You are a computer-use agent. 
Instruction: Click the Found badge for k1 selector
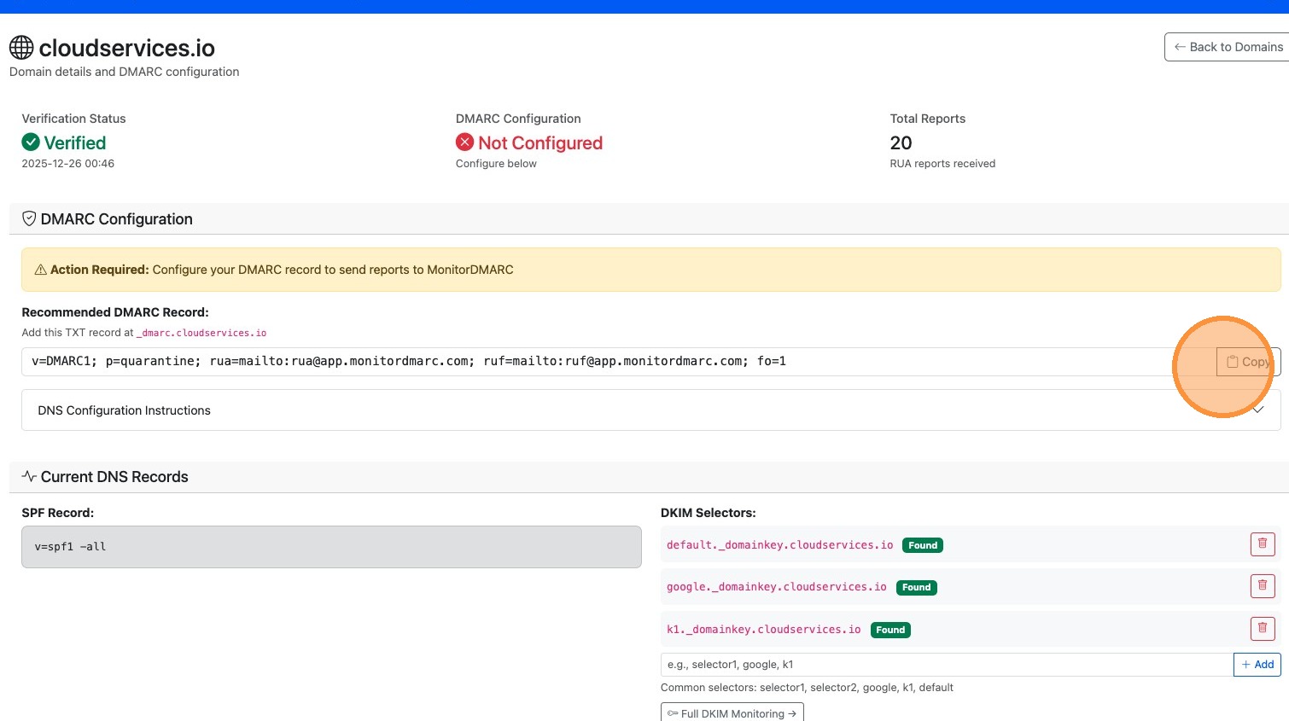(890, 630)
